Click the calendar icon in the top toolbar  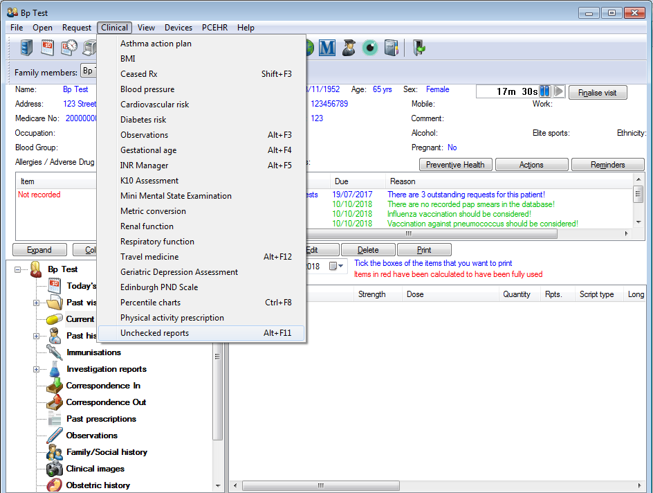(x=47, y=48)
